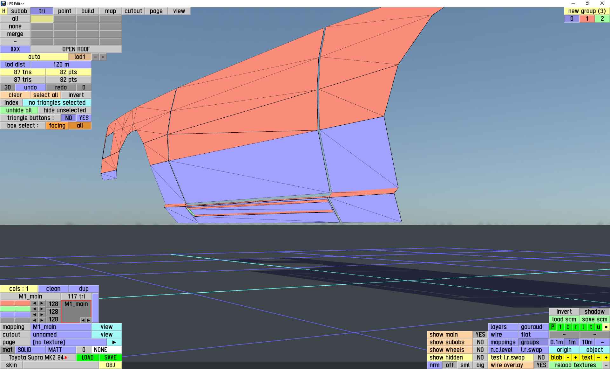The image size is (610, 369).
Task: Click the red color increase arrow
Action: click(x=42, y=303)
